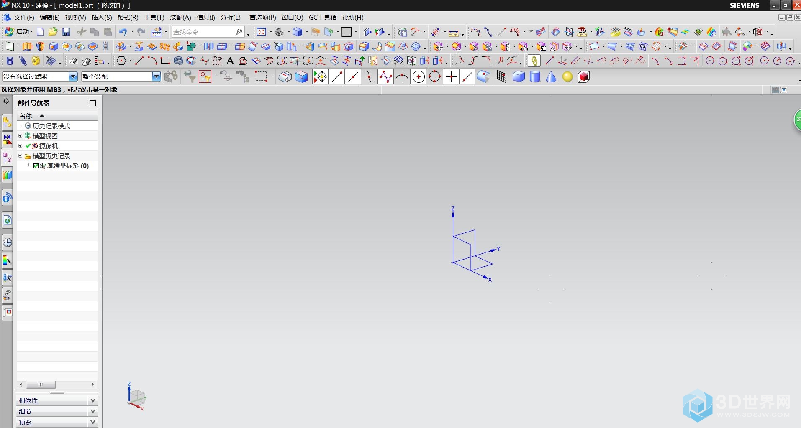This screenshot has height=428, width=801.
Task: Click the Redo arrow icon
Action: tap(141, 32)
